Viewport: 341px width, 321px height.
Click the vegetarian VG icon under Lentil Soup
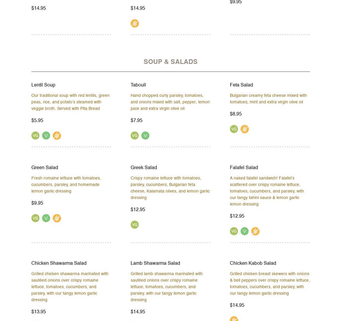click(x=36, y=136)
